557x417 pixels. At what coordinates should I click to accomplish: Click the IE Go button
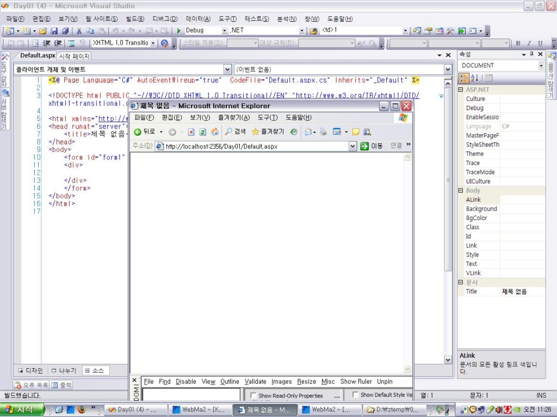click(372, 146)
